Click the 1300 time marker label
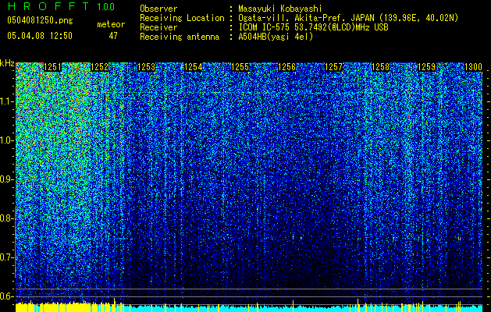The width and height of the screenshot is (491, 312). pyautogui.click(x=473, y=67)
